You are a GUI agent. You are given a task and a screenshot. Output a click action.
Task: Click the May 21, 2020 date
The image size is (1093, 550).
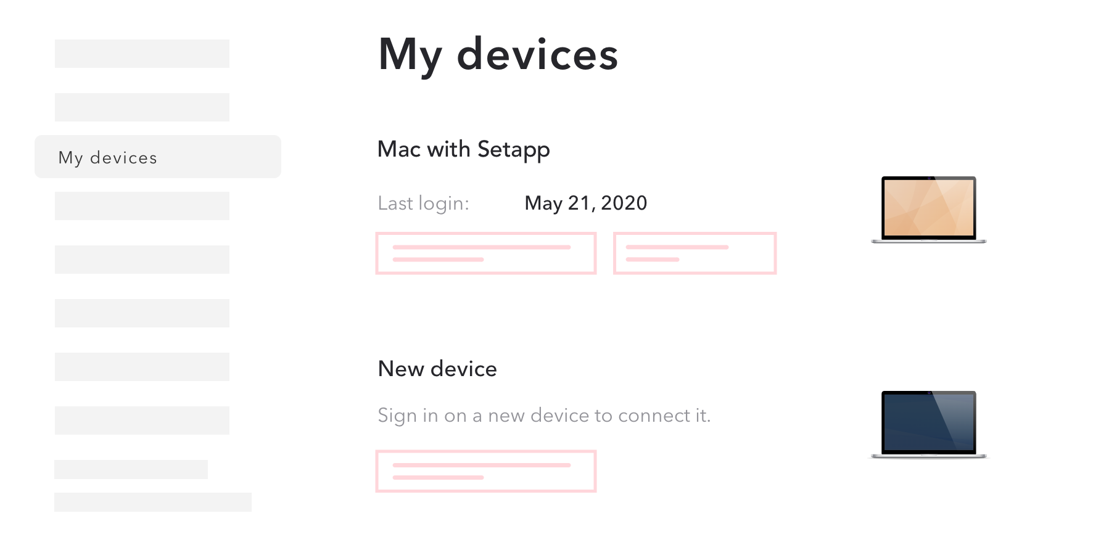[585, 203]
